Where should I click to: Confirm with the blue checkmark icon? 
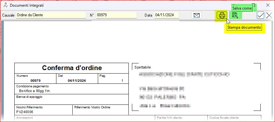tap(260, 15)
